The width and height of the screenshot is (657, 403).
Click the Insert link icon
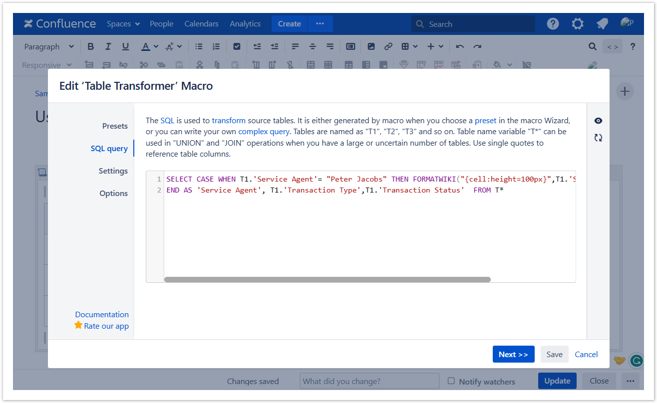[x=388, y=46]
